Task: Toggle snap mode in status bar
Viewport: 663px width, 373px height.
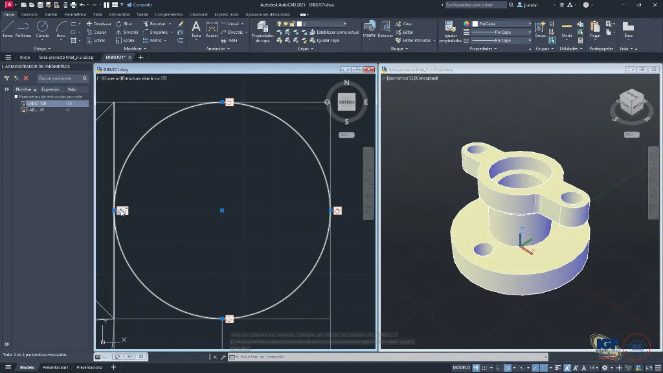Action: point(484,368)
